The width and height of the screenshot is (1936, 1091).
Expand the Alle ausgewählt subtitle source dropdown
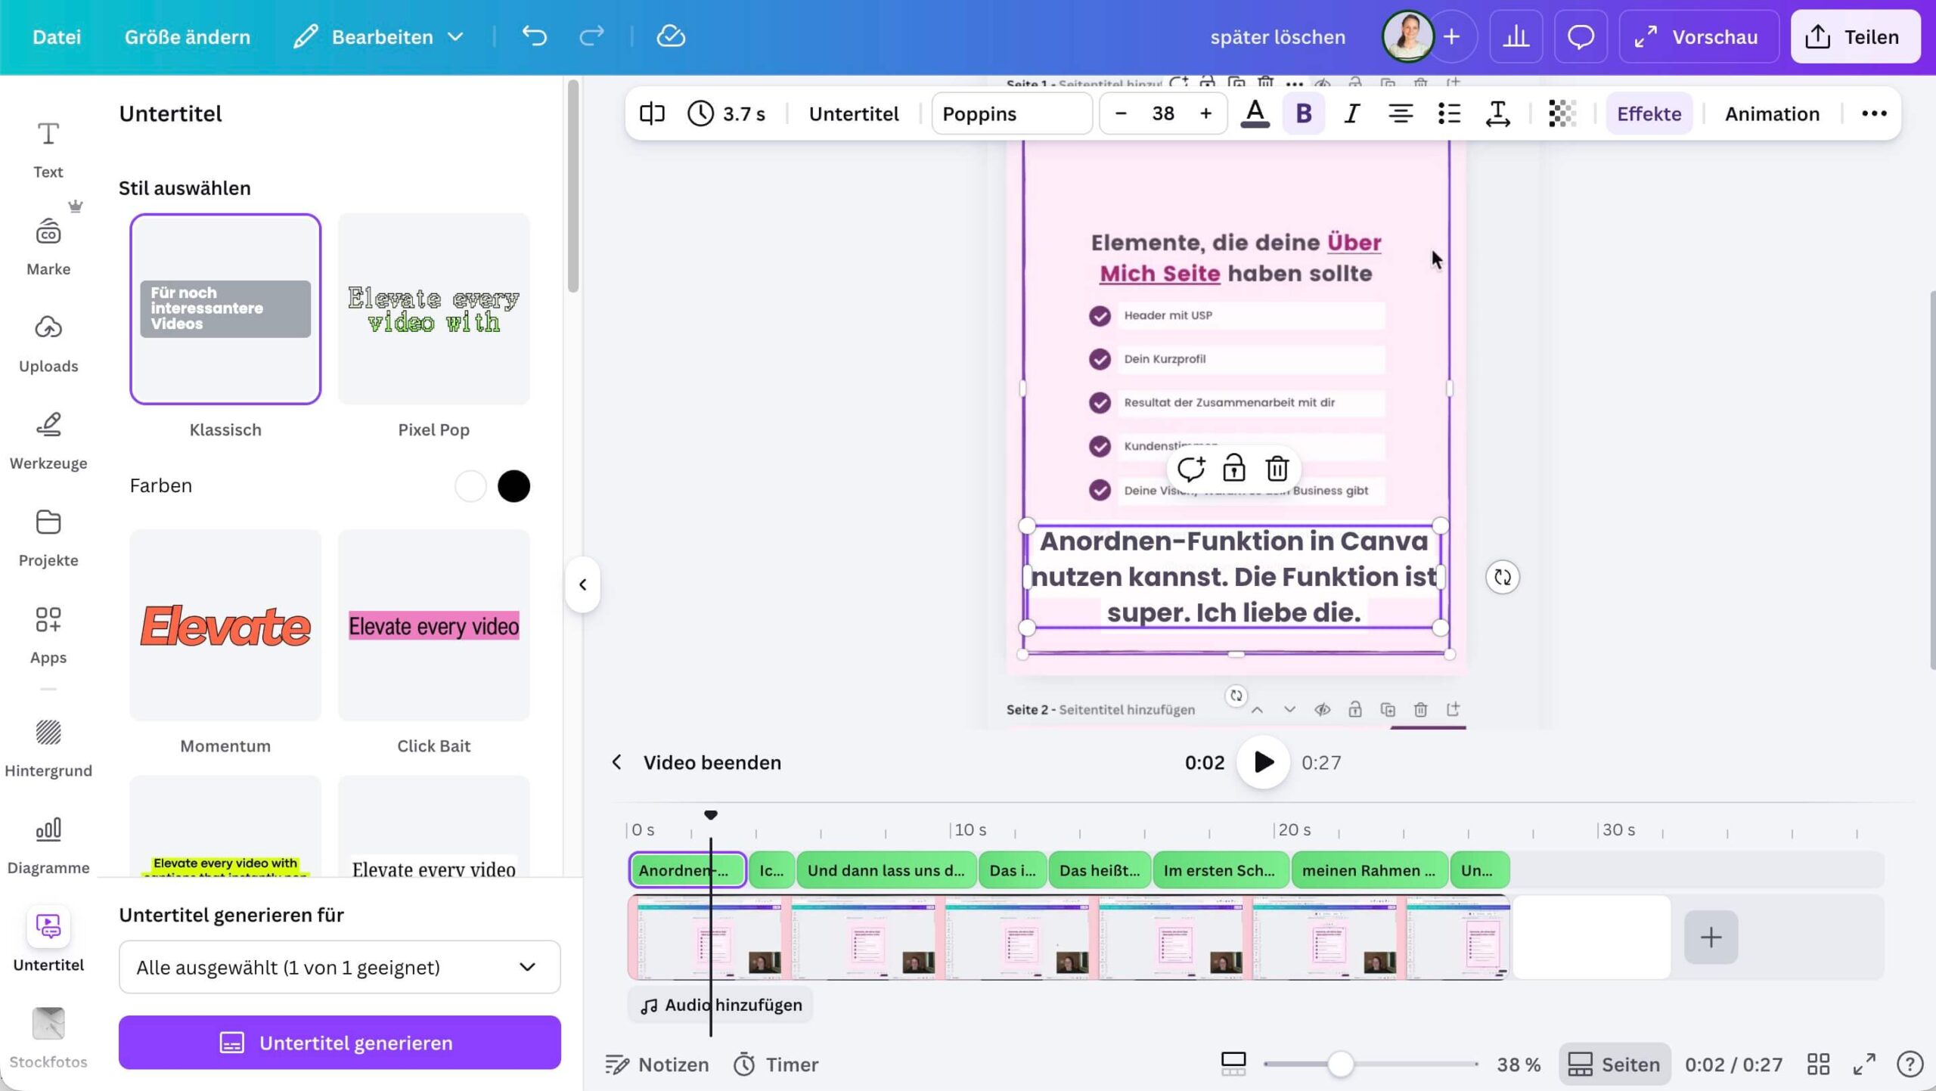pyautogui.click(x=340, y=967)
